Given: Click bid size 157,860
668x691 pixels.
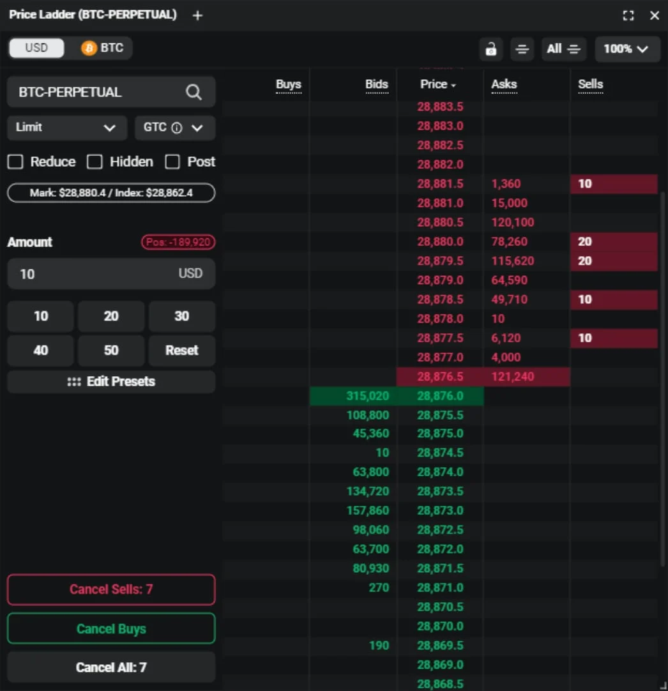Looking at the screenshot, I should click(x=367, y=511).
